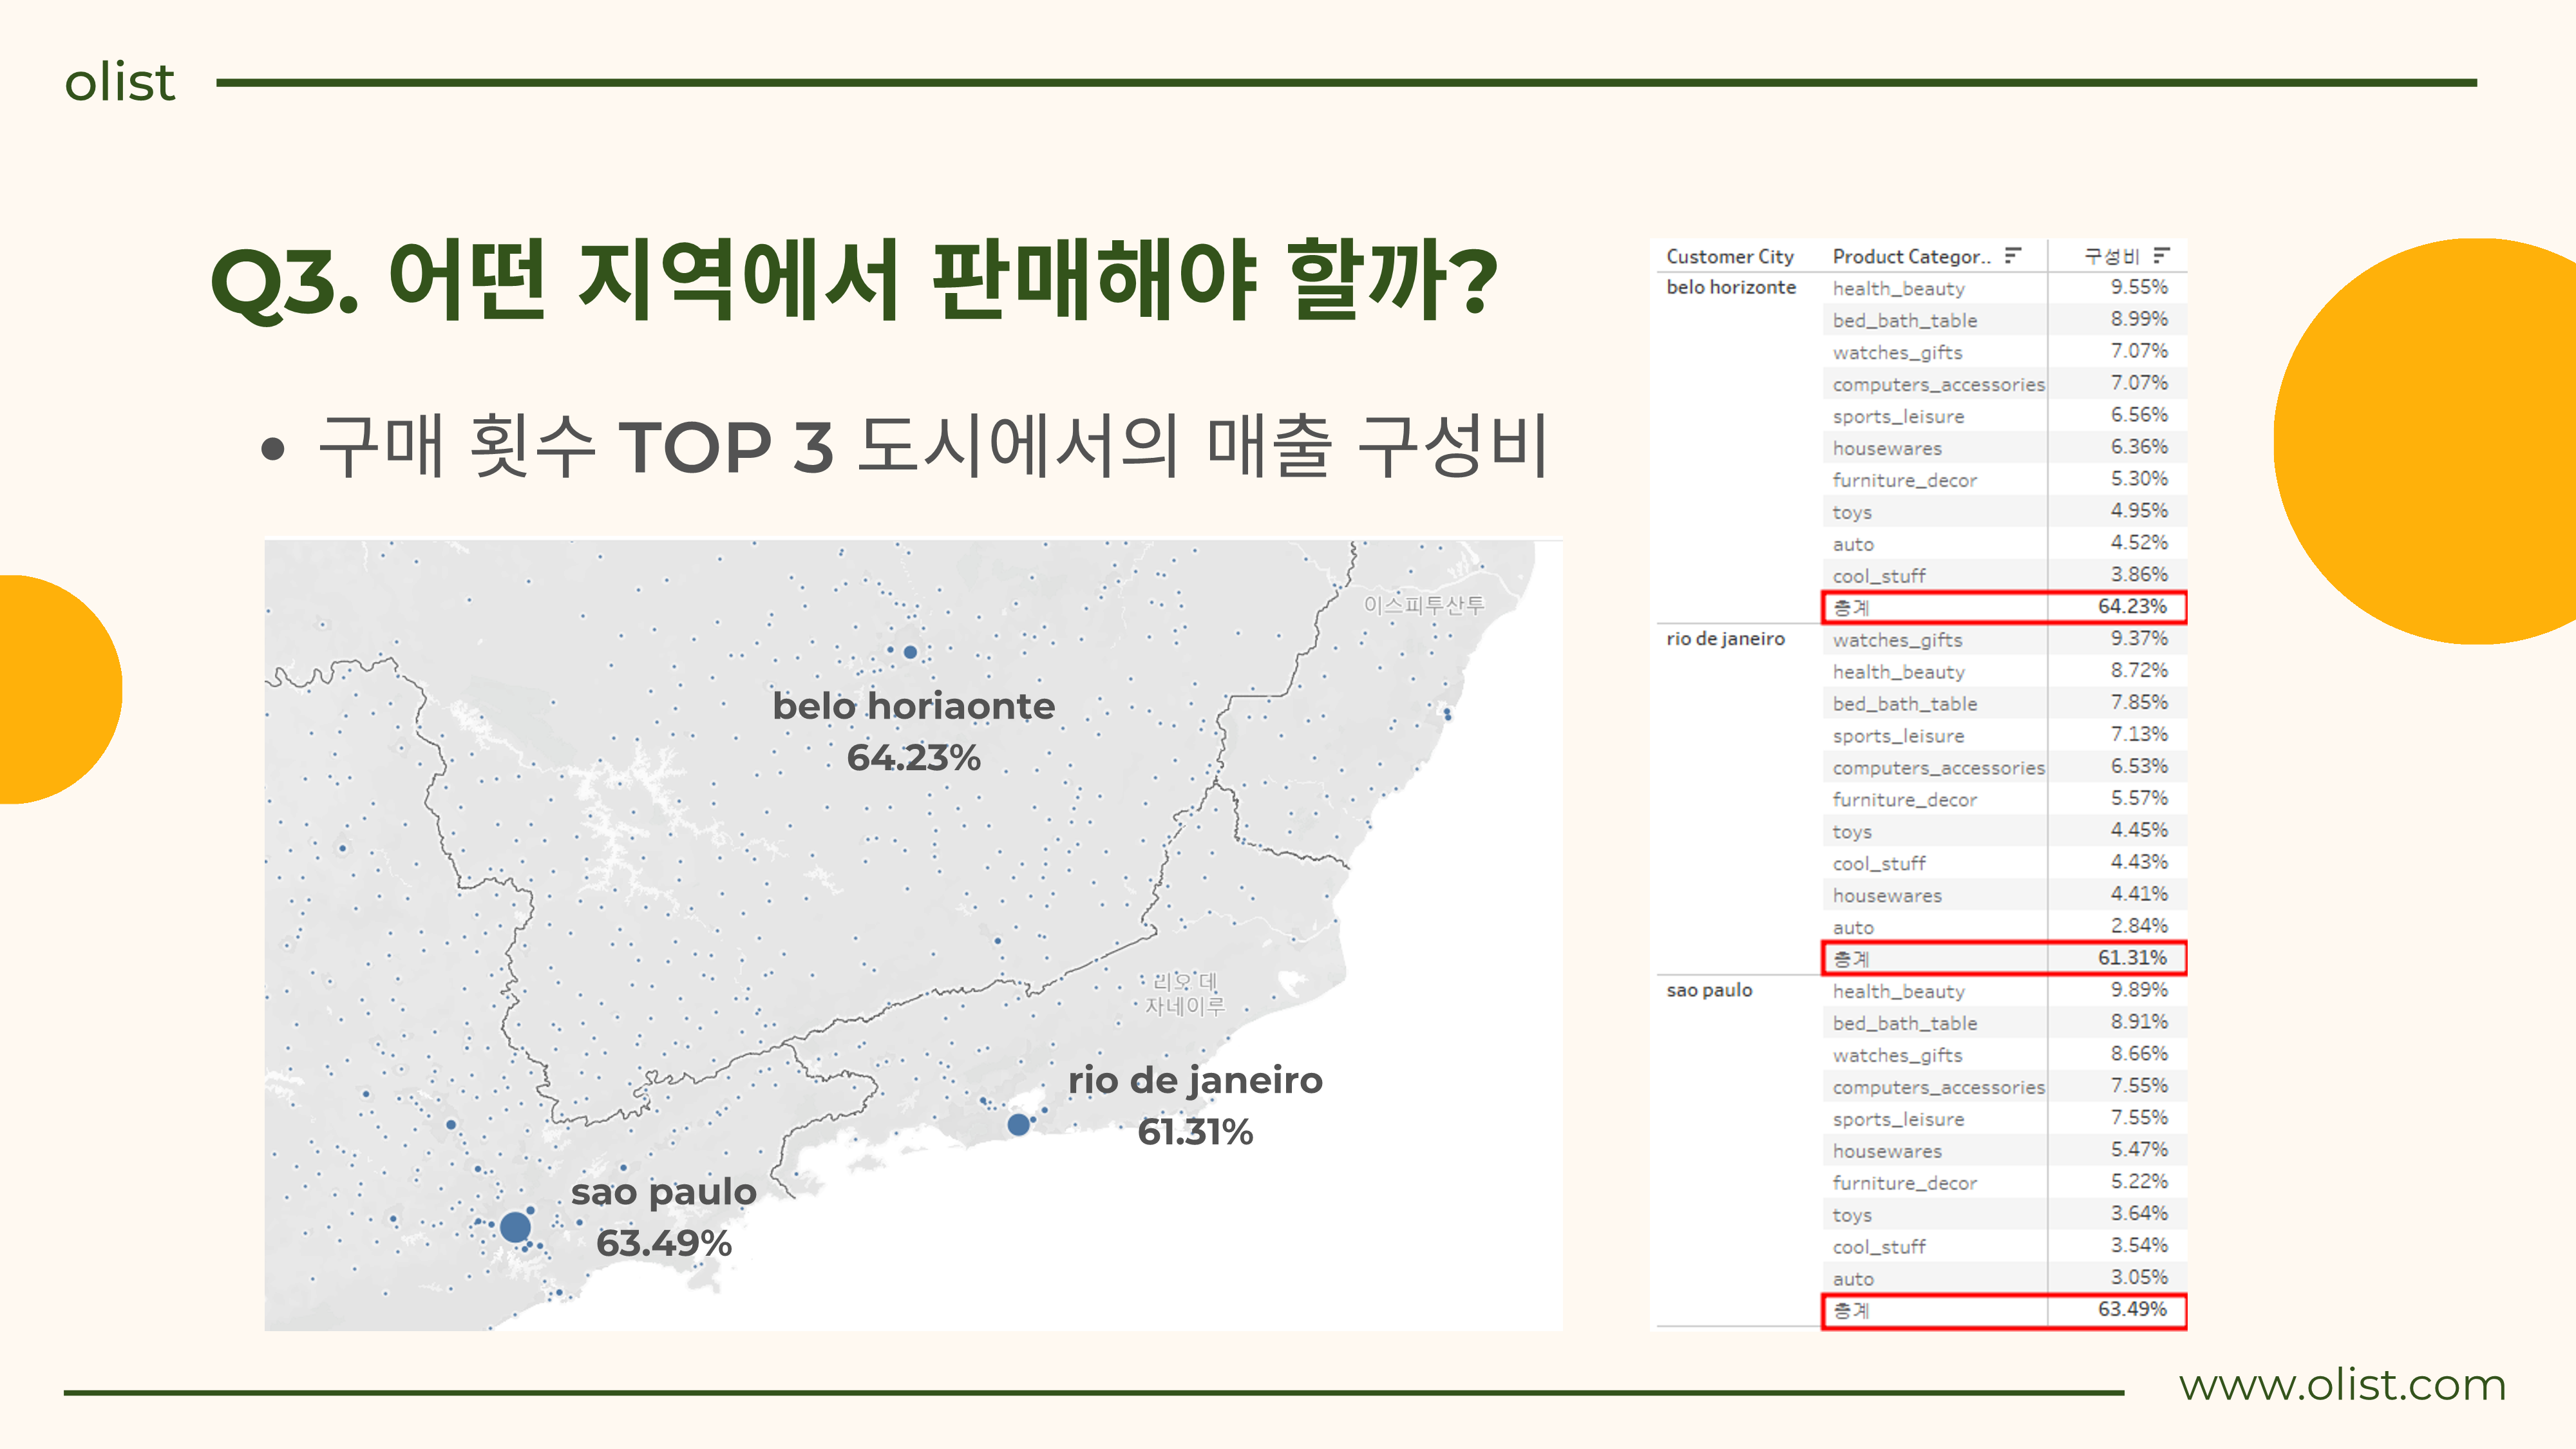Select the 4.41% value cell
Viewport: 2576px width, 1449px height.
2139,894
